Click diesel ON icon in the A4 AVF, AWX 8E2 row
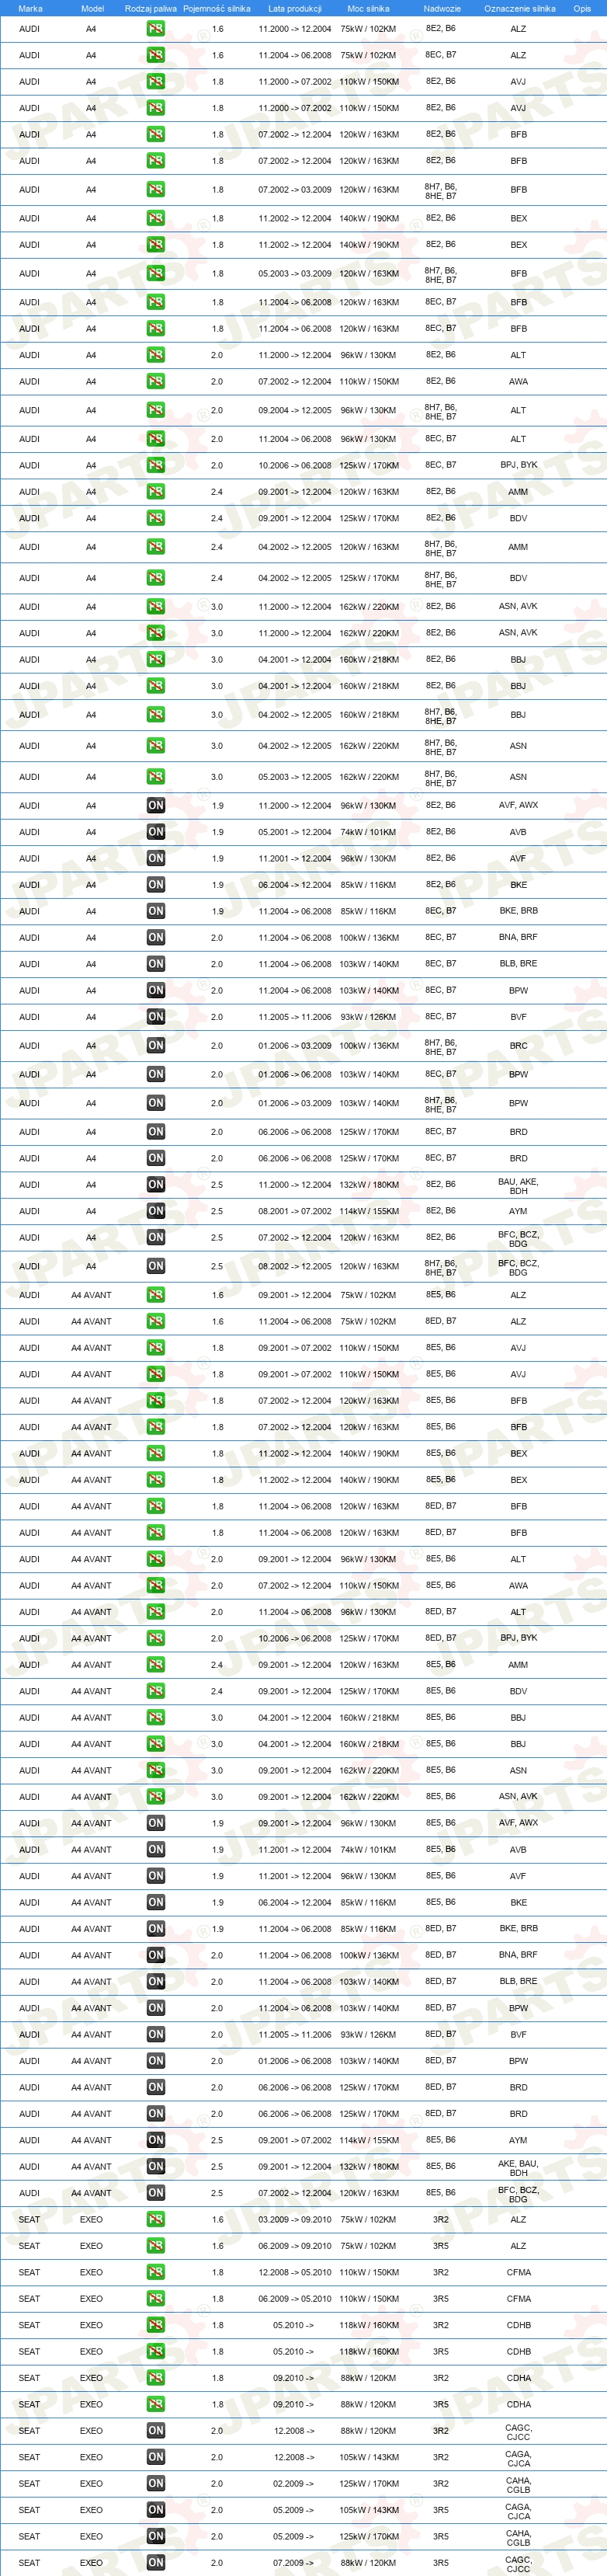This screenshot has width=607, height=2576. point(156,806)
